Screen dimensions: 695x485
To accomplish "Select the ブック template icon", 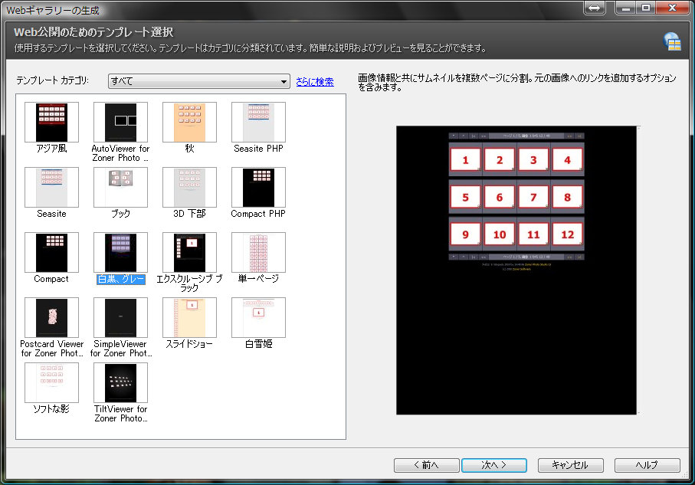I will pos(120,187).
